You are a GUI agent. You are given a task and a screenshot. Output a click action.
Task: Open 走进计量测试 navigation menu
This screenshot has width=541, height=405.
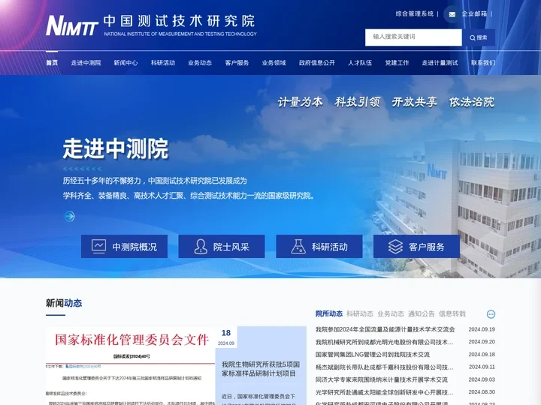pos(440,63)
